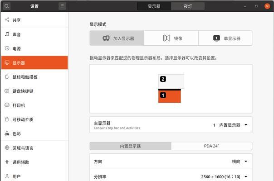This screenshot has width=274, height=181.
Task: Select the highlighted 显示器 sidebar entry
Action: click(x=34, y=62)
